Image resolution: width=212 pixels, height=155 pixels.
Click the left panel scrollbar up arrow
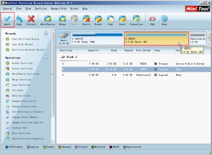pos(53,30)
